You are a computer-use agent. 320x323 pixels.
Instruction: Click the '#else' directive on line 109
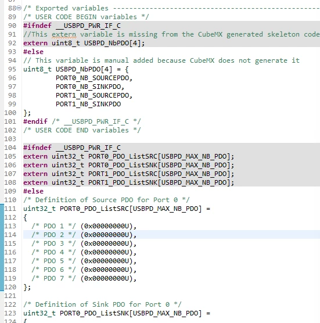coord(33,191)
